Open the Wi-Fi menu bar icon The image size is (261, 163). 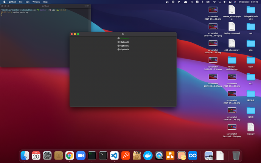[214, 2]
